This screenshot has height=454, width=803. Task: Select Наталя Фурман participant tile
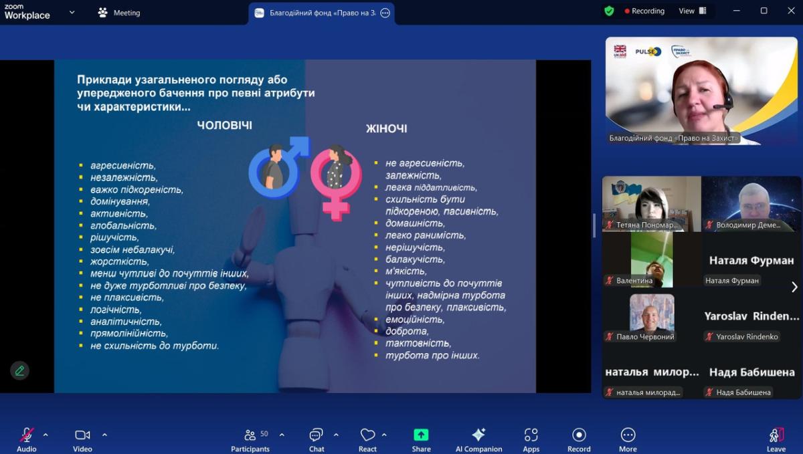(751, 259)
